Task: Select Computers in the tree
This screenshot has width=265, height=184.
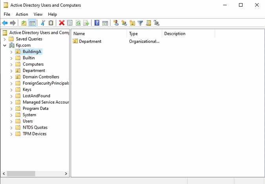Action: coord(33,64)
